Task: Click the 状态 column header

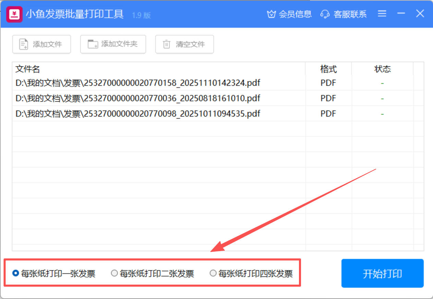Action: click(x=382, y=69)
